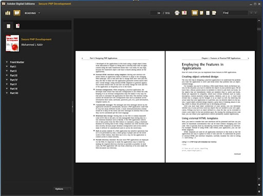Select the single-page fit view icon

pos(202,13)
